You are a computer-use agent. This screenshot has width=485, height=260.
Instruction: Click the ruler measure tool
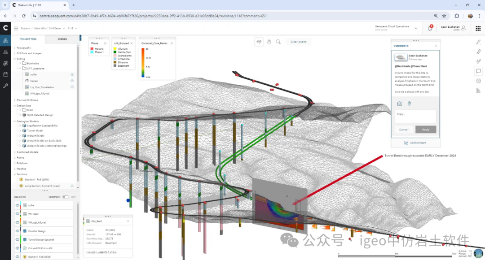click(478, 52)
